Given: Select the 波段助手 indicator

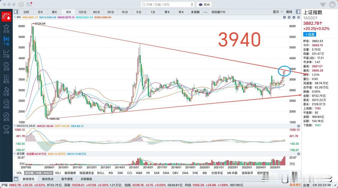Looking at the screenshot, I should point(247,173).
